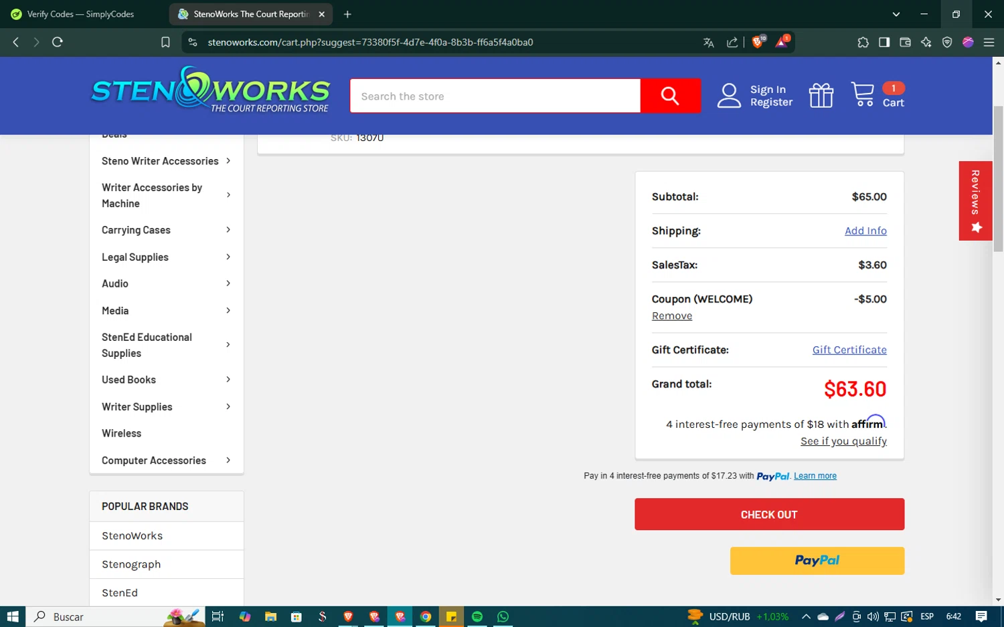
Task: Reload the page
Action: coord(58,42)
